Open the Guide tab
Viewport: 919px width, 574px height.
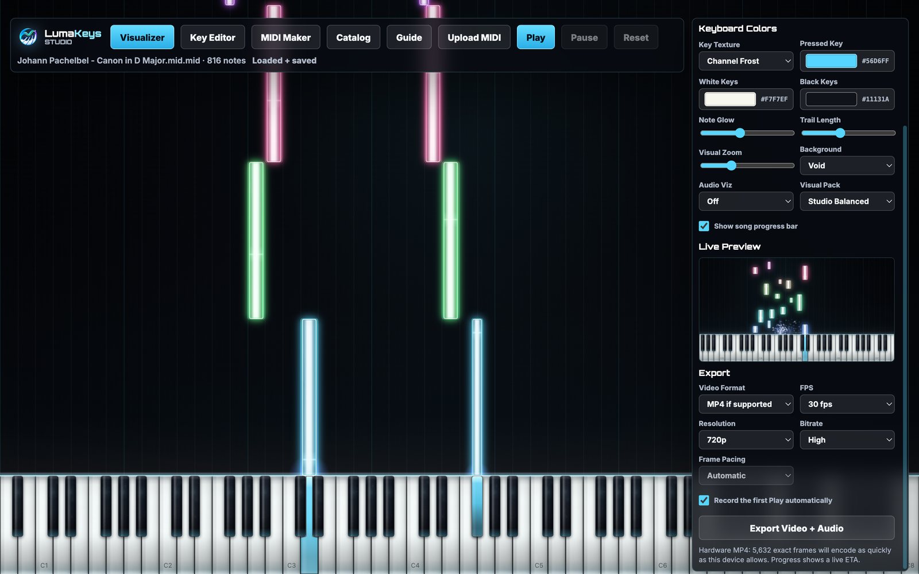(409, 37)
